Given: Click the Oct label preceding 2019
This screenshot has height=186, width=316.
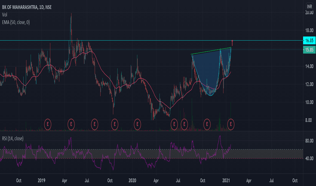Looking at the screenshot, I should (19, 180).
